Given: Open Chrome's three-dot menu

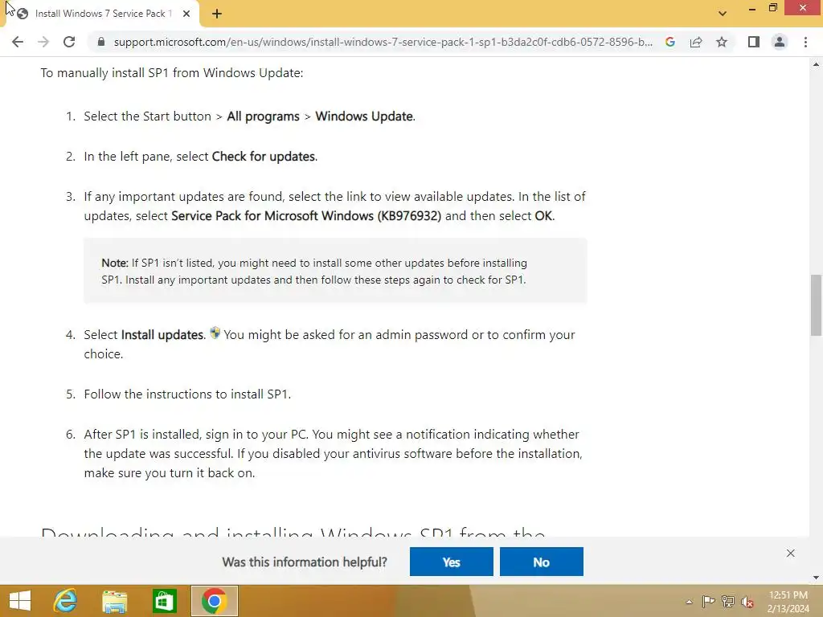Looking at the screenshot, I should coord(805,42).
